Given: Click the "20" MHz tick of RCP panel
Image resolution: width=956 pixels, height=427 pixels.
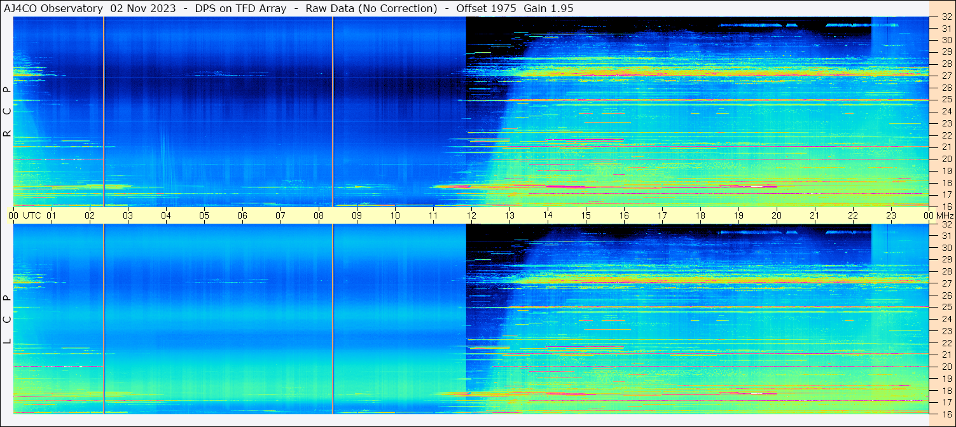Looking at the screenshot, I should coord(946,159).
